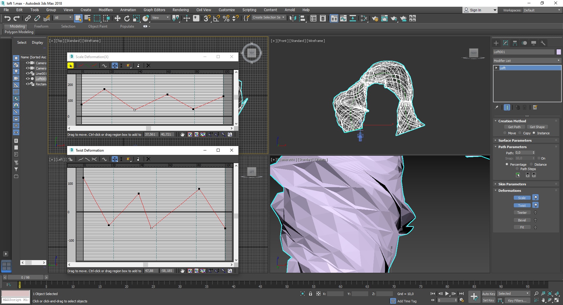This screenshot has height=305, width=563.
Task: Toggle the 3D Snaps icon
Action: click(x=207, y=18)
